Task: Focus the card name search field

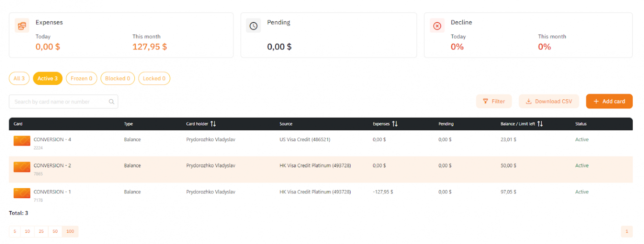Action: [64, 102]
